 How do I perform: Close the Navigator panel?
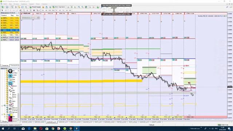click(x=19, y=68)
